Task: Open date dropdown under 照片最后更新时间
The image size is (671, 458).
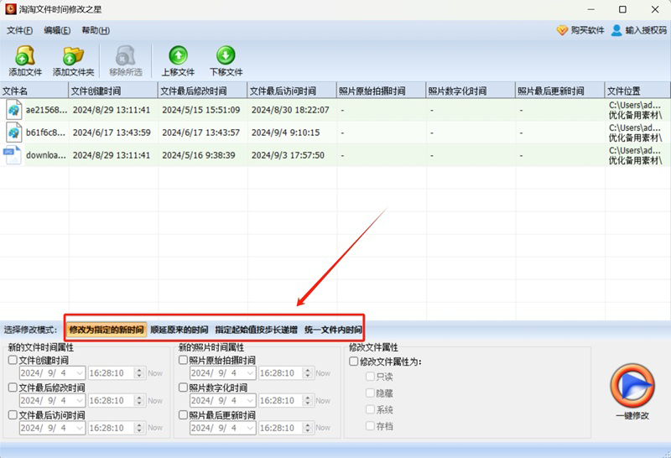Action: coord(250,428)
